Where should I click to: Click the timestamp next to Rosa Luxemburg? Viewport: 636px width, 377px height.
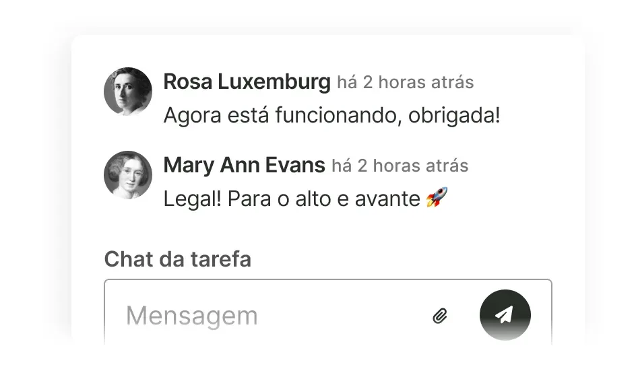point(405,82)
